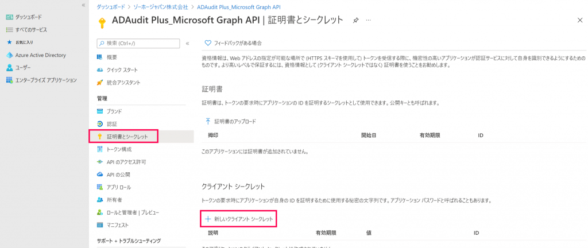Open エンタープライズ アプリケーション menu item
The width and height of the screenshot is (588, 248).
point(46,80)
